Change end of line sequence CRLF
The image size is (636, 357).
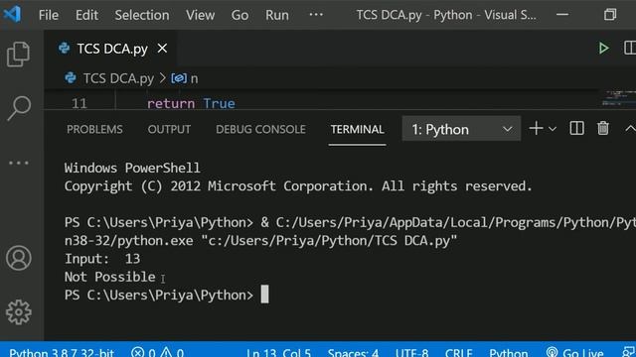458,352
